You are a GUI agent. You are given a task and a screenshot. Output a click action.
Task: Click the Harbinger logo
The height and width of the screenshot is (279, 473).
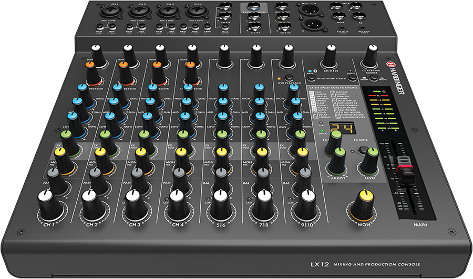(x=395, y=78)
